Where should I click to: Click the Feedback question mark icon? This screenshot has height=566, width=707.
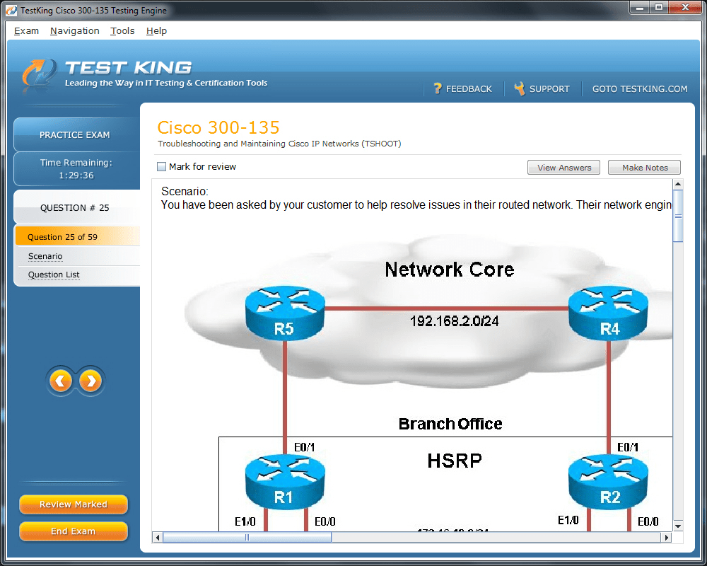click(x=438, y=88)
